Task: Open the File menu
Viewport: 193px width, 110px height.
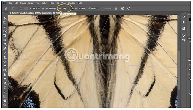Action: coord(11,3)
